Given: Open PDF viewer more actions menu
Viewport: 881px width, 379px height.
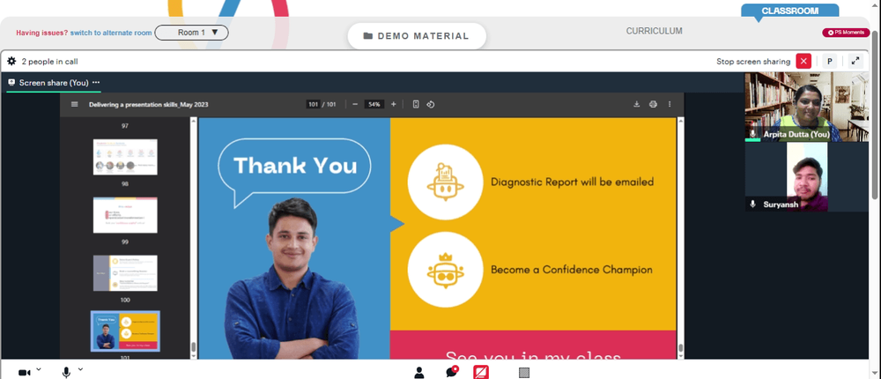Looking at the screenshot, I should [x=670, y=104].
